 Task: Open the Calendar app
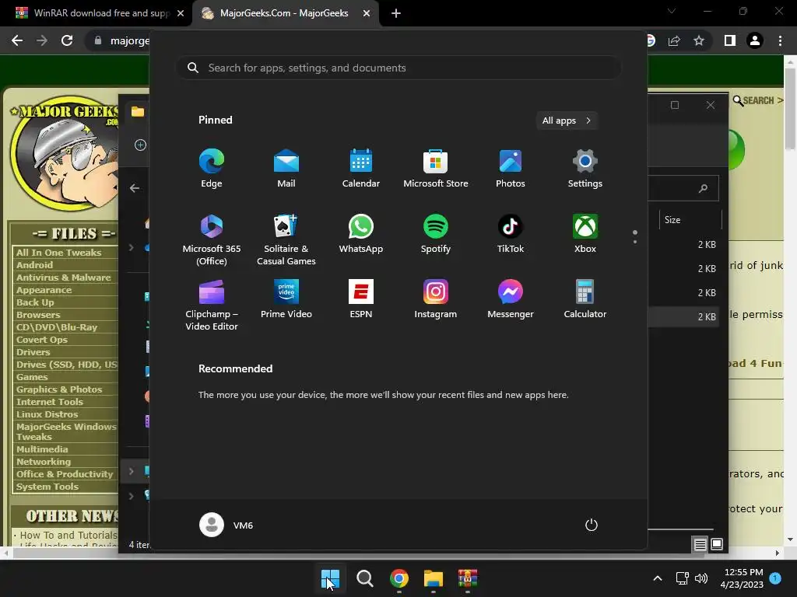pos(361,168)
